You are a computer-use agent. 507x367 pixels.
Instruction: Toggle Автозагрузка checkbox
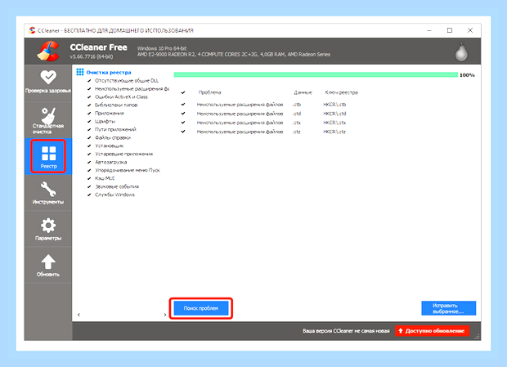(89, 162)
